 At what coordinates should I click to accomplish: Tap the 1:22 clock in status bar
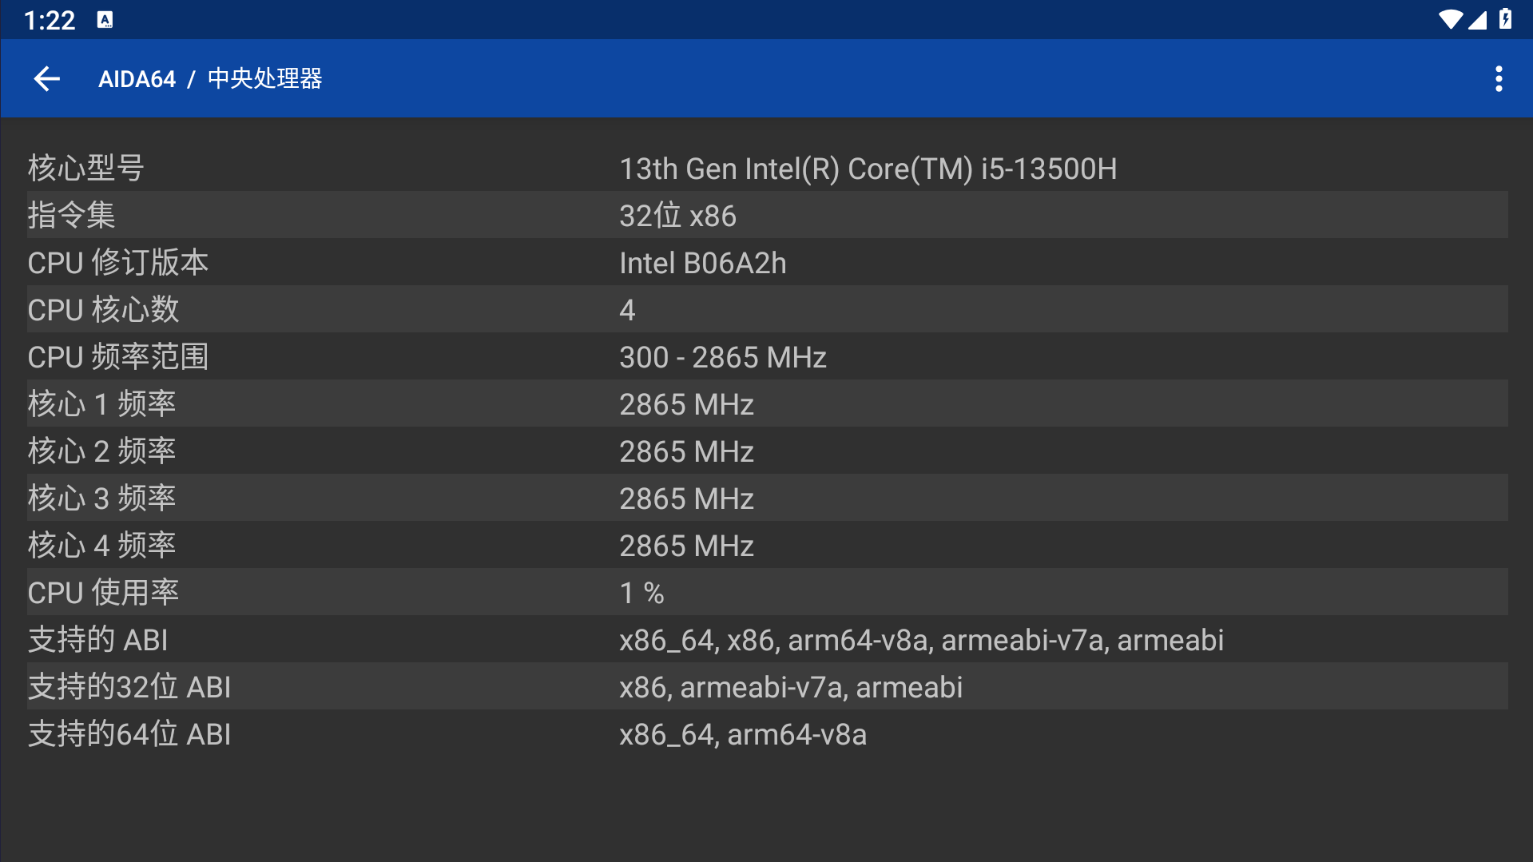[50, 20]
